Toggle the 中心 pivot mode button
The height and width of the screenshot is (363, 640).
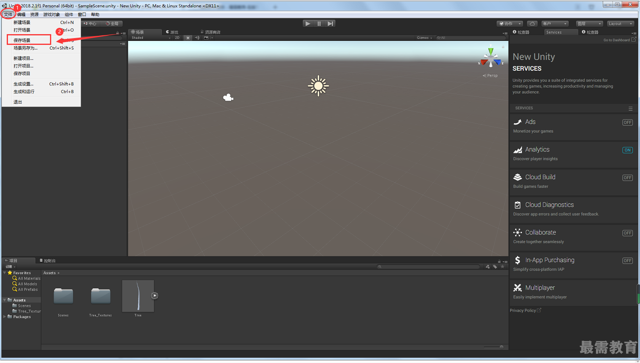[90, 24]
